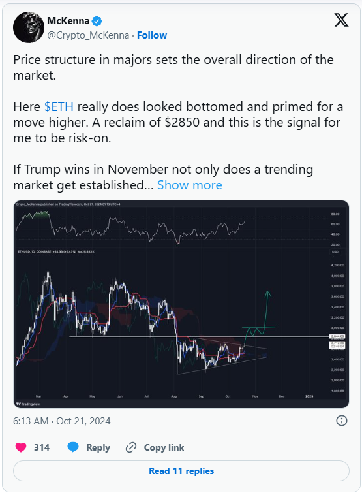Like the tweet with heart icon

click(x=21, y=447)
